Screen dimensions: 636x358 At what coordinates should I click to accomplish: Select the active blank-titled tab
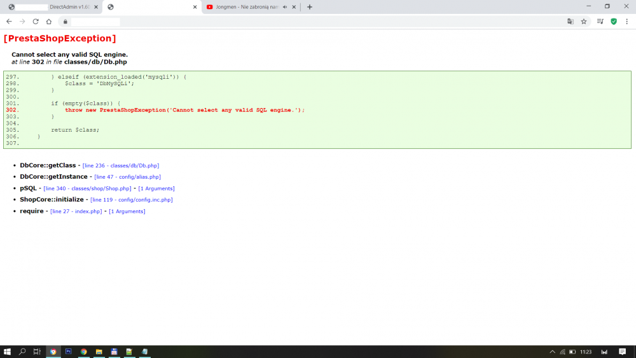(x=152, y=7)
